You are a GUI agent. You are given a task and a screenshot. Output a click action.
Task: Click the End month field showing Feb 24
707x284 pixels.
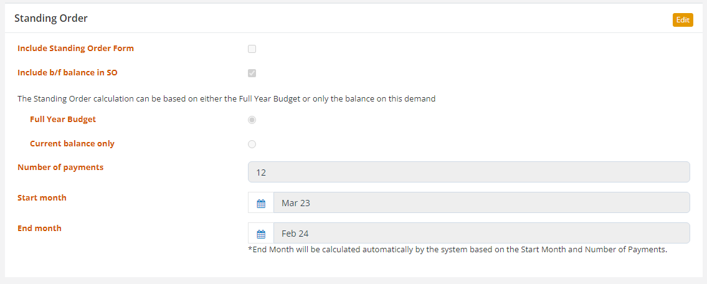[x=482, y=234]
